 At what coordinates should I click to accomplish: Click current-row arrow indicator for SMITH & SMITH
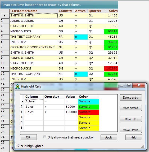pyautogui.click(x=5, y=15)
